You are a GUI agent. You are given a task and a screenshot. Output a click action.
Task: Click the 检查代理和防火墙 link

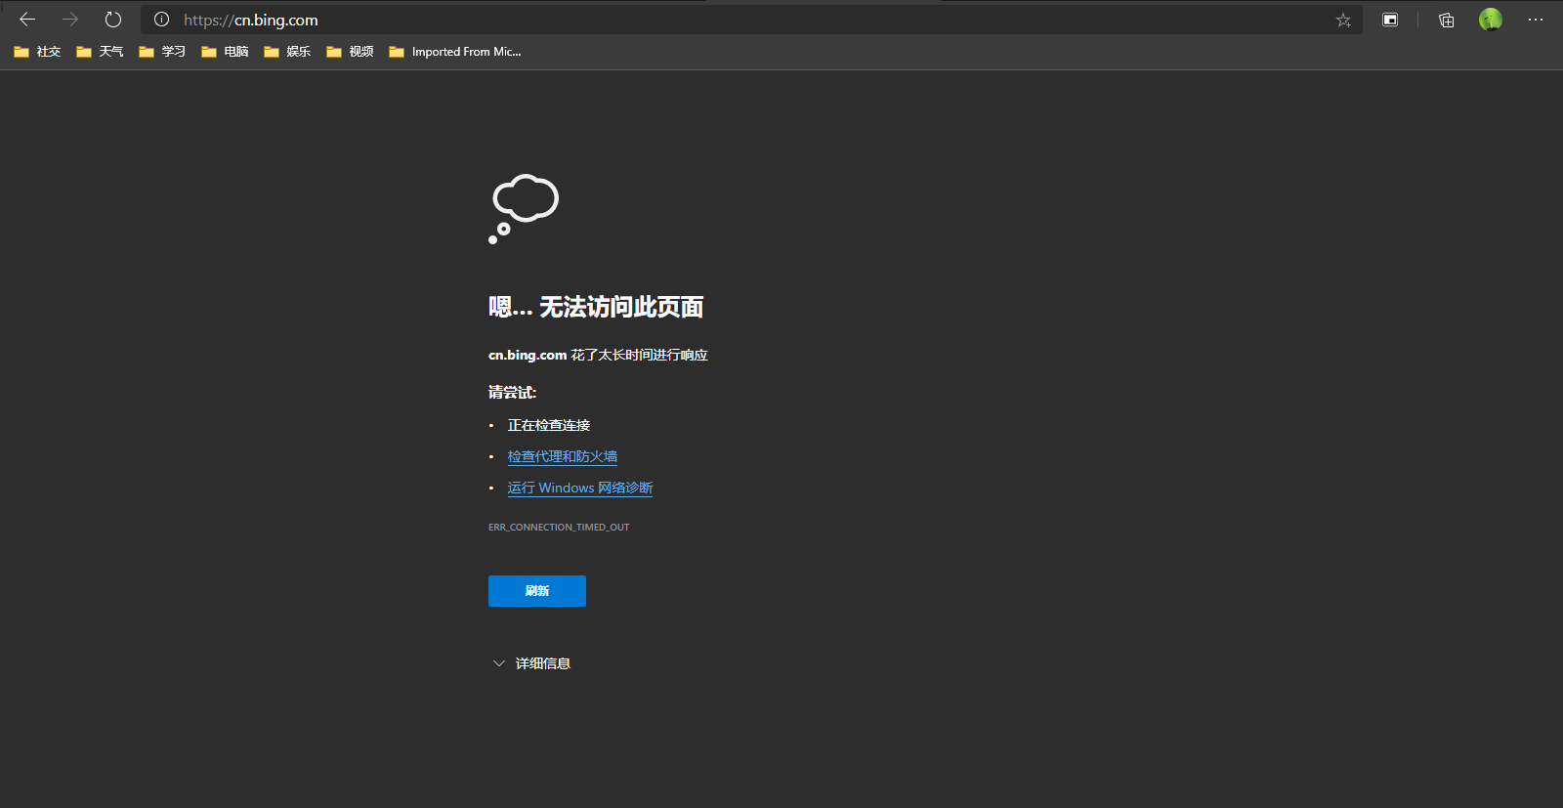pos(563,456)
